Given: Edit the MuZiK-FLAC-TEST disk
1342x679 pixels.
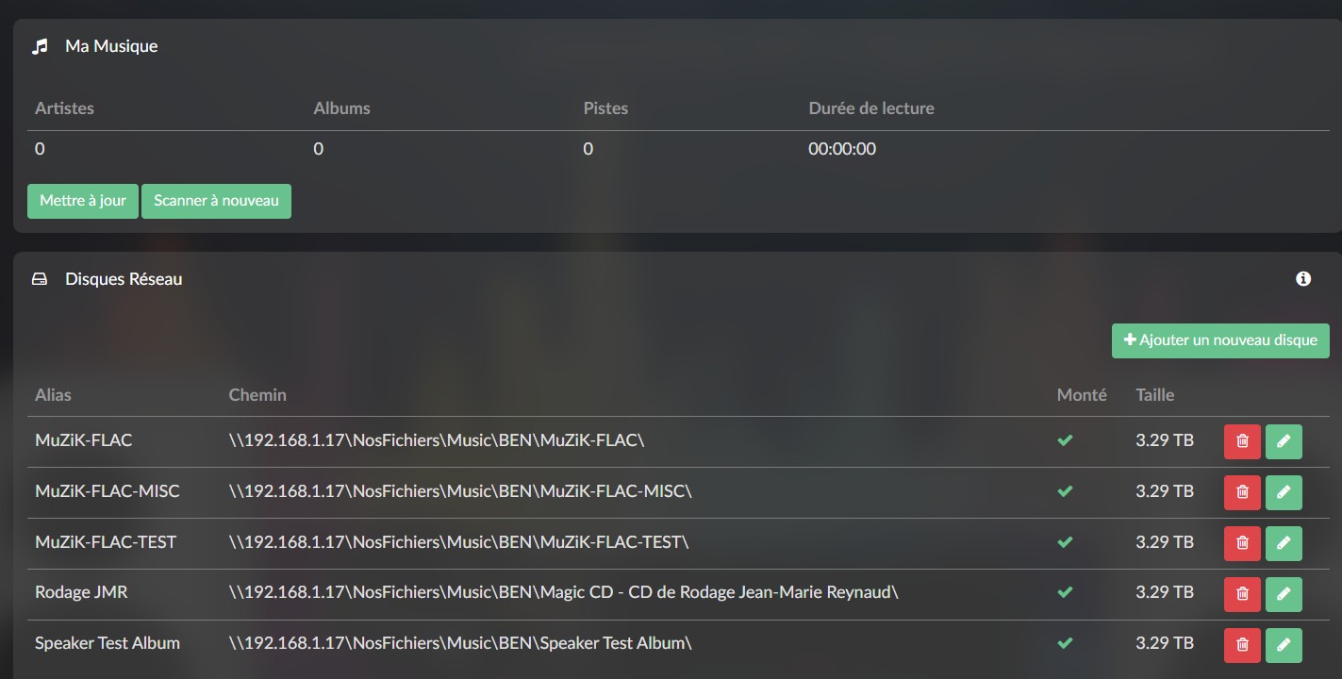Looking at the screenshot, I should pyautogui.click(x=1284, y=543).
